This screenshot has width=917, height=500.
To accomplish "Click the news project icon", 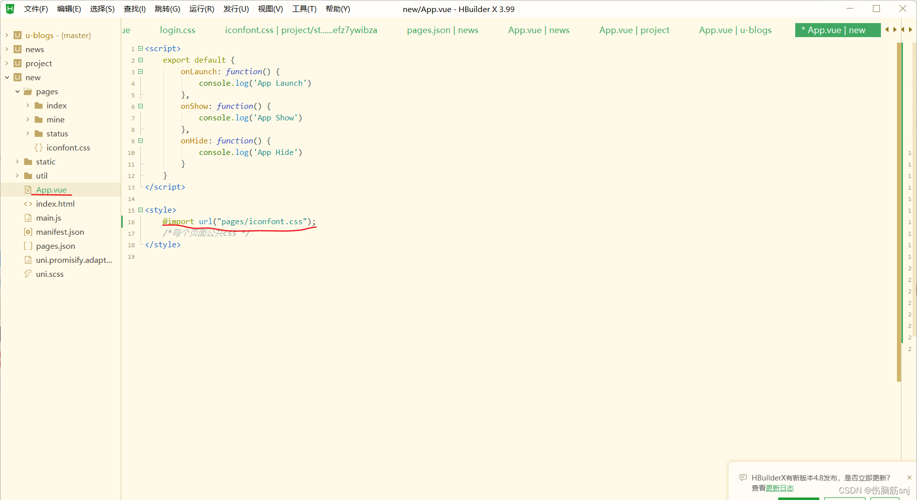I will pyautogui.click(x=18, y=49).
